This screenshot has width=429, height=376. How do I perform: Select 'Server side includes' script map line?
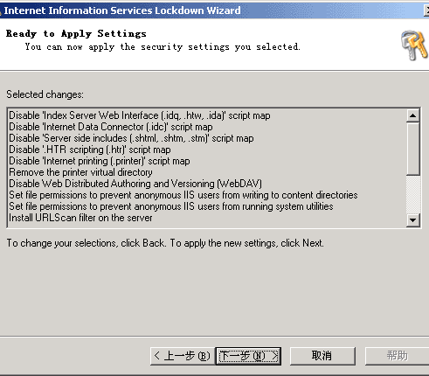click(131, 138)
